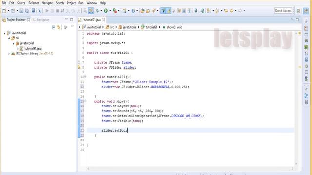Click breadcrumb item javatutorial
The height and width of the screenshot is (175, 312).
point(128,27)
